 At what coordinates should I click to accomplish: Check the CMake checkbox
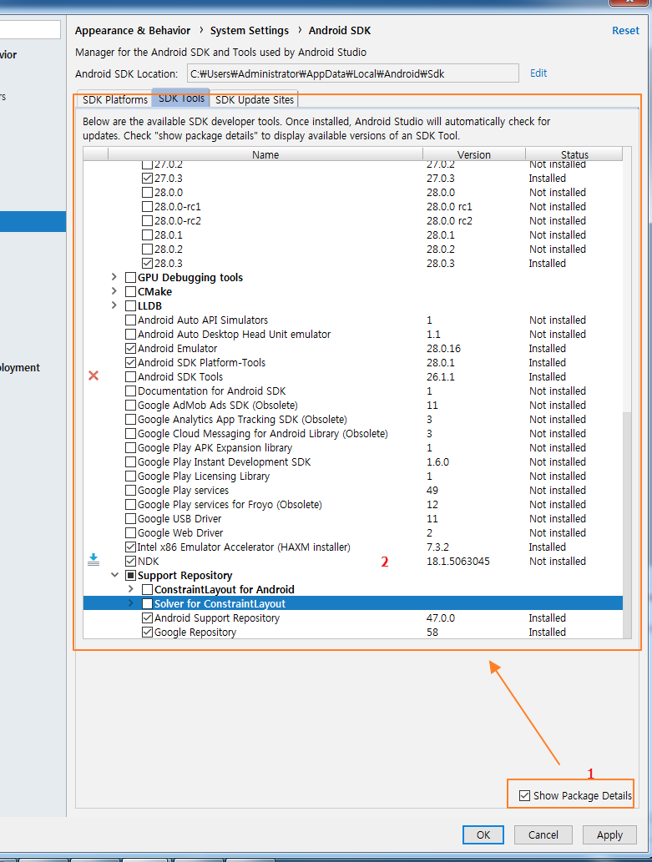point(130,292)
